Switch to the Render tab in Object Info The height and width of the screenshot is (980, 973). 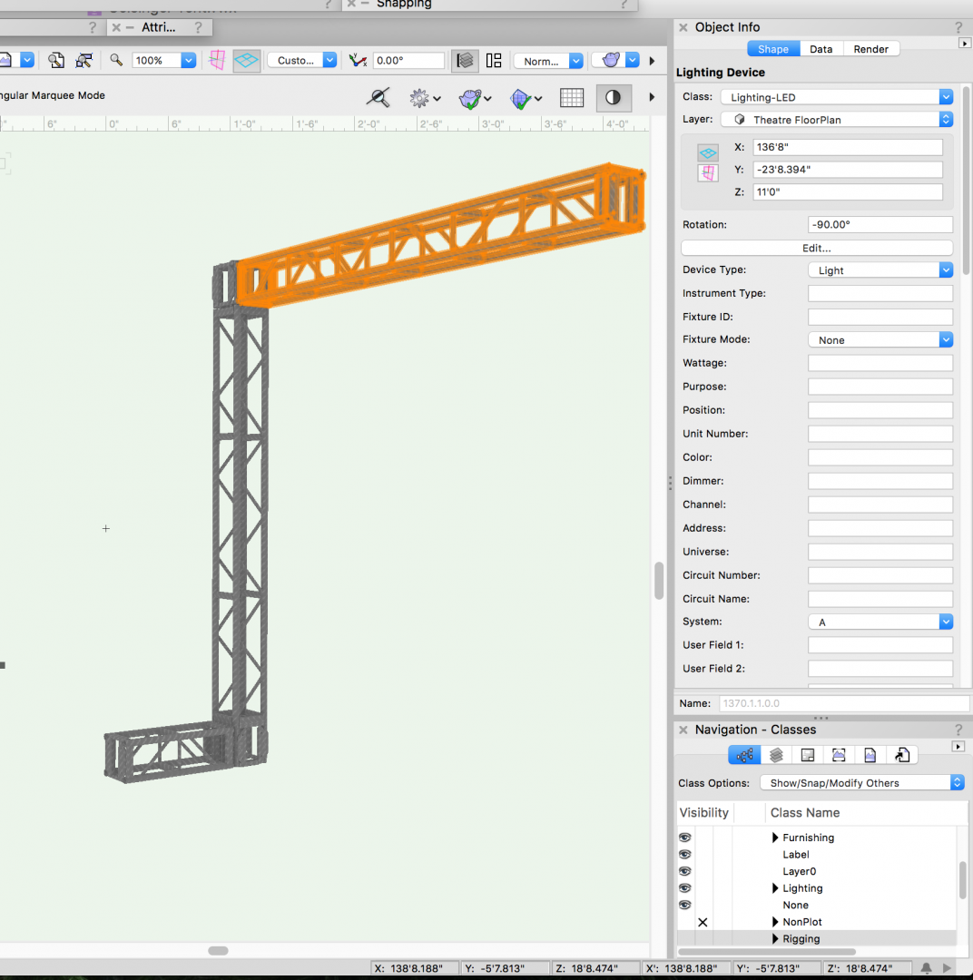871,49
